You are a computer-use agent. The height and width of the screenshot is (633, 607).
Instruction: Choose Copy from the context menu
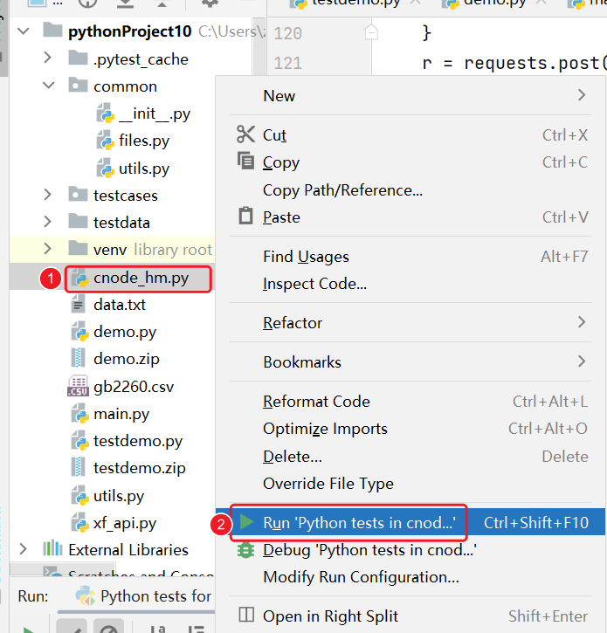(410, 162)
